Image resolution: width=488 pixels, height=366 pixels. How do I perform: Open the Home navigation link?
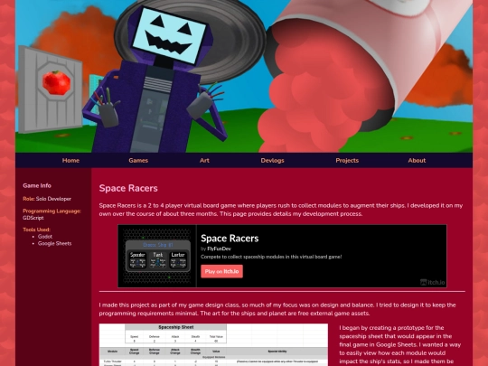(70, 160)
